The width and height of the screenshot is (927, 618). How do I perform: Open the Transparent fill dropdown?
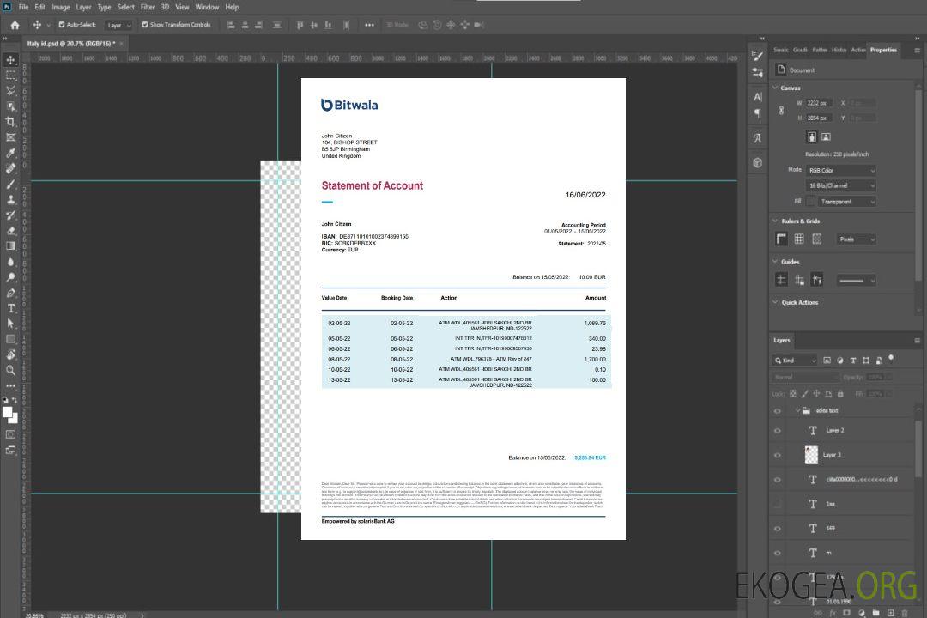click(846, 202)
